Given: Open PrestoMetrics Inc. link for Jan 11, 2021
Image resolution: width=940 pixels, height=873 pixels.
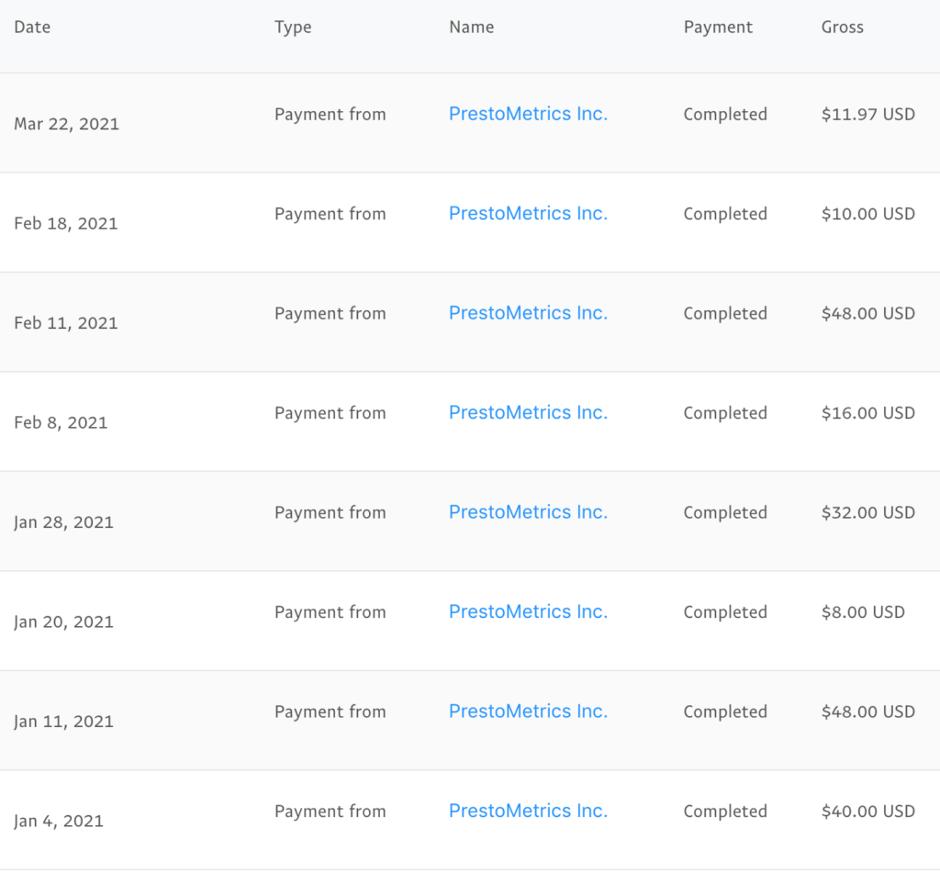Looking at the screenshot, I should [528, 711].
